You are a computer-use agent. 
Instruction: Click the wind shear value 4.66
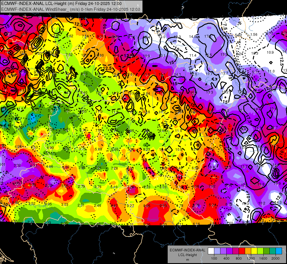tap(50, 167)
